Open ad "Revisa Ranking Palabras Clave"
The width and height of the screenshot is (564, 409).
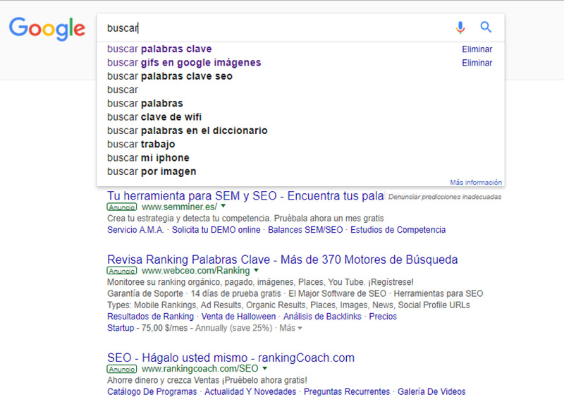pyautogui.click(x=283, y=260)
